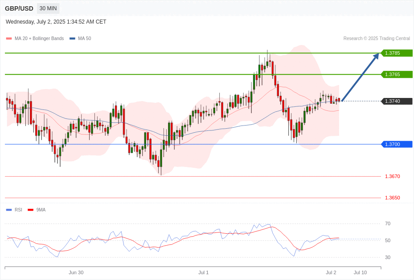Click the RSI legend label

tap(18, 210)
